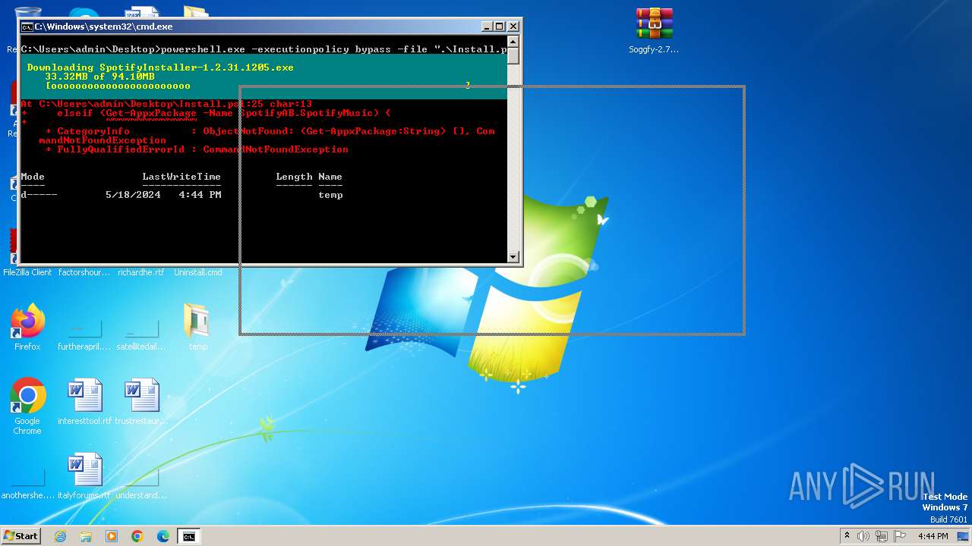Open Internet Explorer from taskbar

[x=60, y=536]
